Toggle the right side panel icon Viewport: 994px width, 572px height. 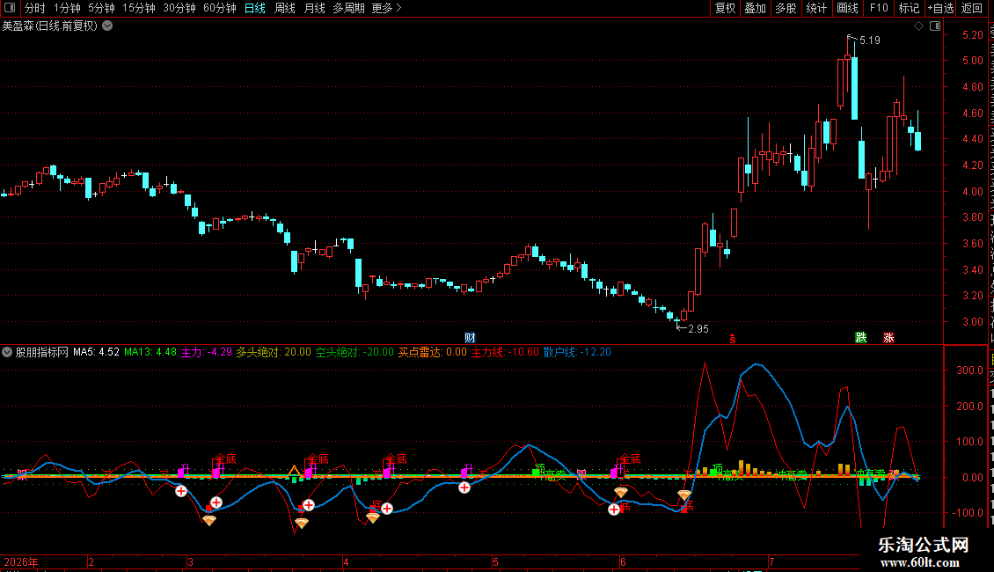[x=935, y=26]
